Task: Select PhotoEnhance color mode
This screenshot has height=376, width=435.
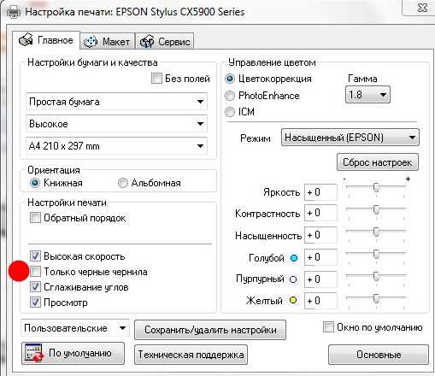Action: click(x=230, y=96)
